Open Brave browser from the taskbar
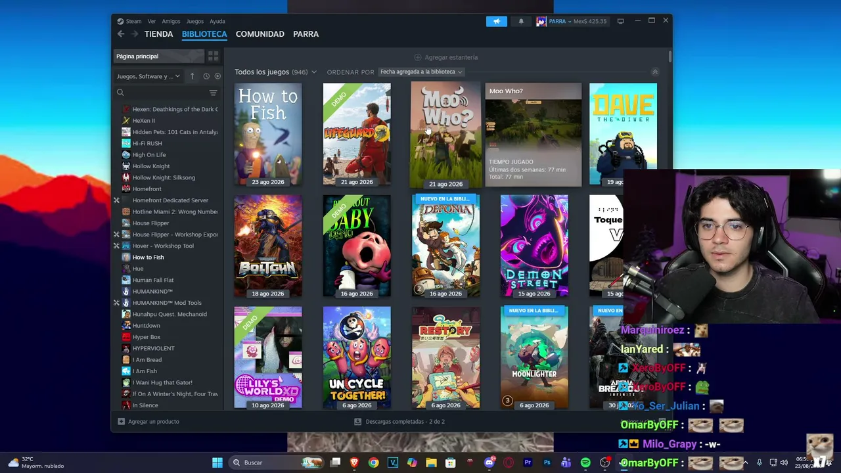841x473 pixels. (354, 462)
